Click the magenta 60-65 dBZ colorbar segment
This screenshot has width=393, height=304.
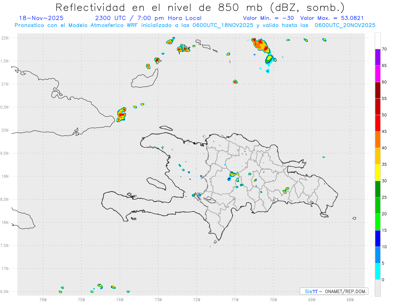point(378,74)
